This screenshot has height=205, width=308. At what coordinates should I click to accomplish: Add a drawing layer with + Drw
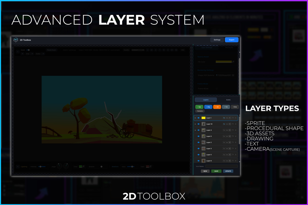[235, 107]
